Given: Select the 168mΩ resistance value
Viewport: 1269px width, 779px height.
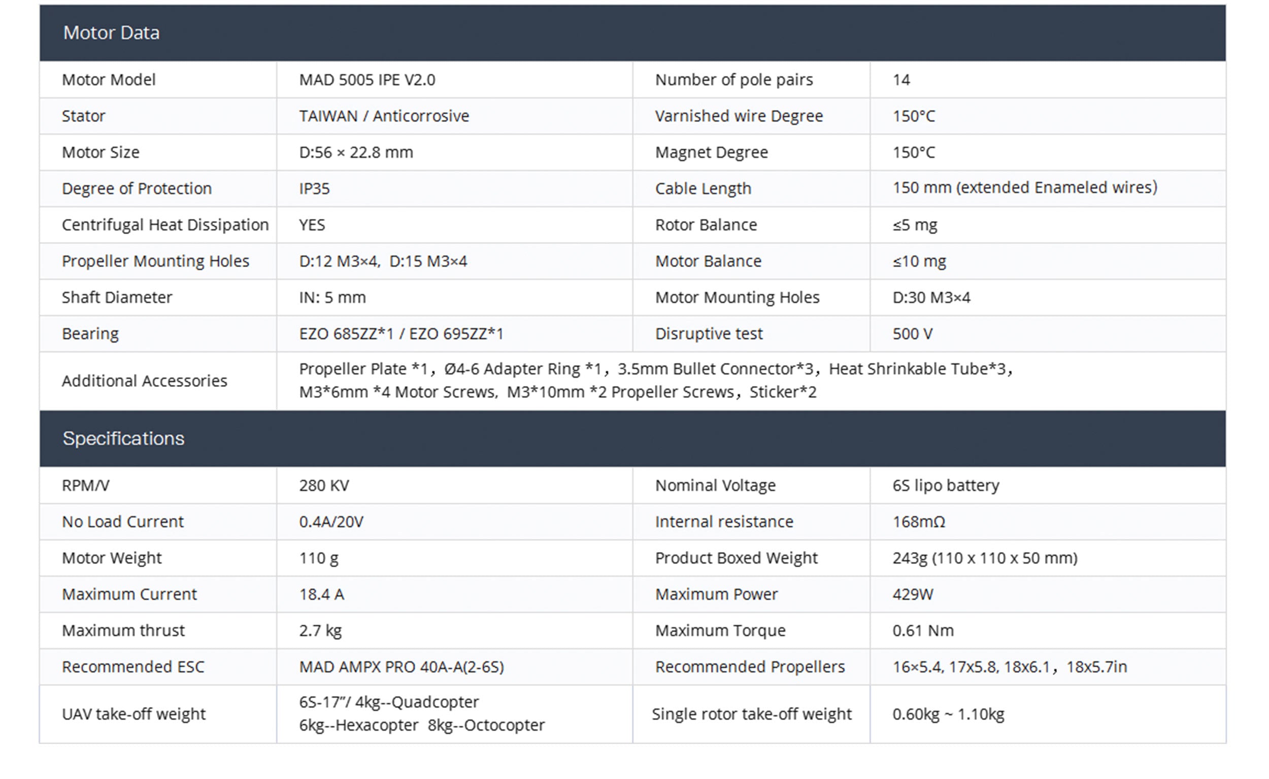Looking at the screenshot, I should [918, 522].
